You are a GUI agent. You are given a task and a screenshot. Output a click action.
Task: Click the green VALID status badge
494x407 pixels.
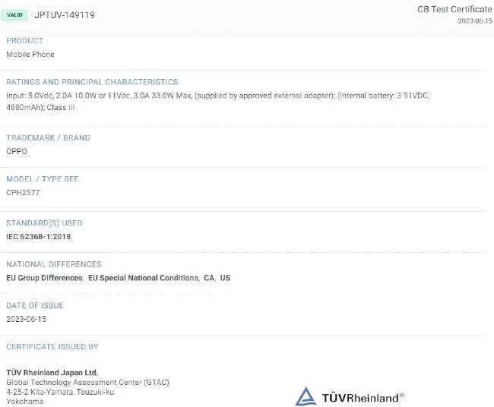(x=14, y=14)
